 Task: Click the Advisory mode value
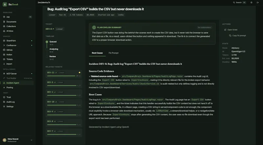point(235,48)
